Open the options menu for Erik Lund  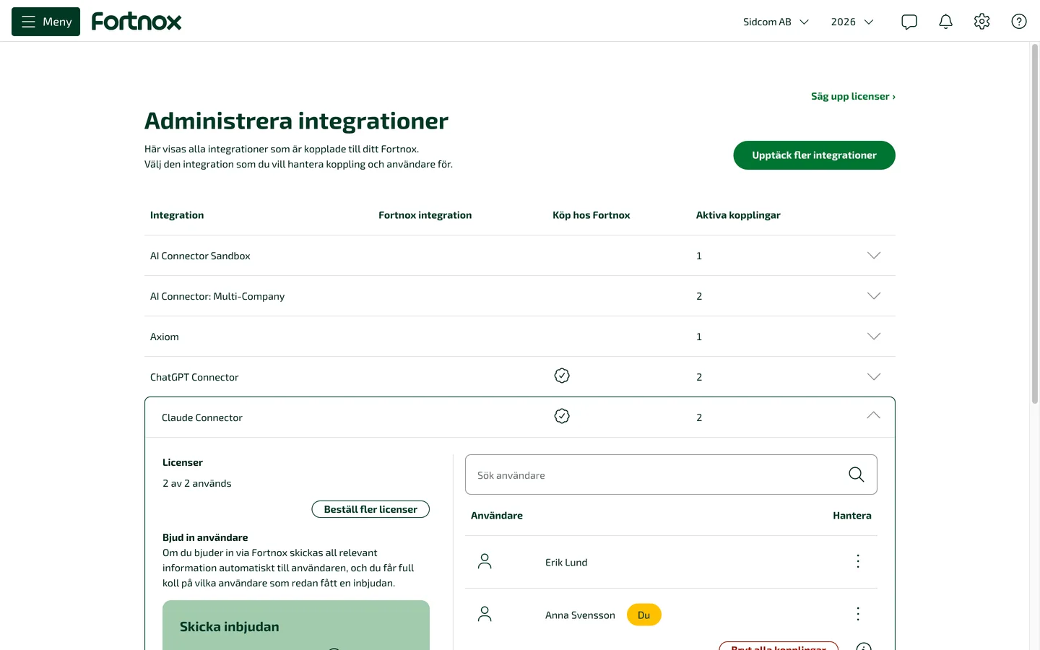858,561
